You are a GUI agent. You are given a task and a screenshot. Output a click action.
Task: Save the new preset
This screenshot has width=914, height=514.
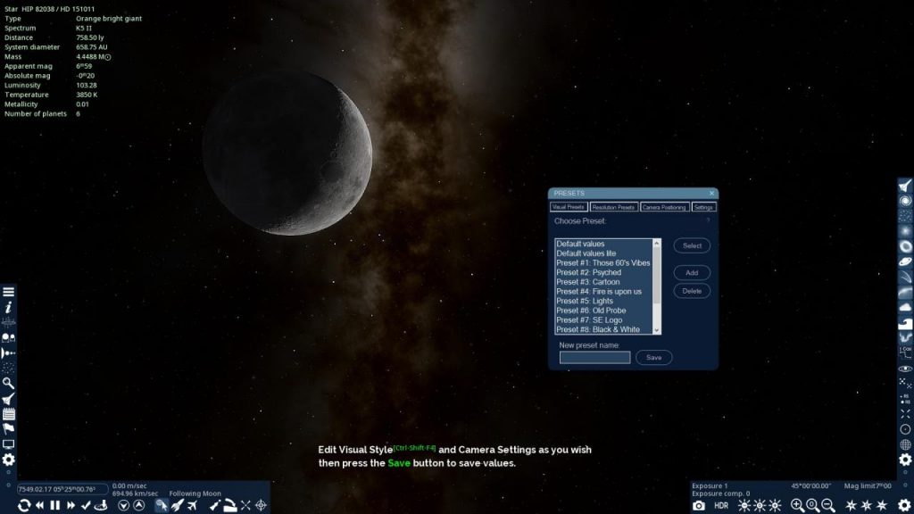pos(653,357)
